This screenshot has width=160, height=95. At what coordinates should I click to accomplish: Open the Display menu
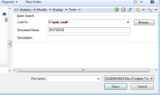tap(60, 10)
